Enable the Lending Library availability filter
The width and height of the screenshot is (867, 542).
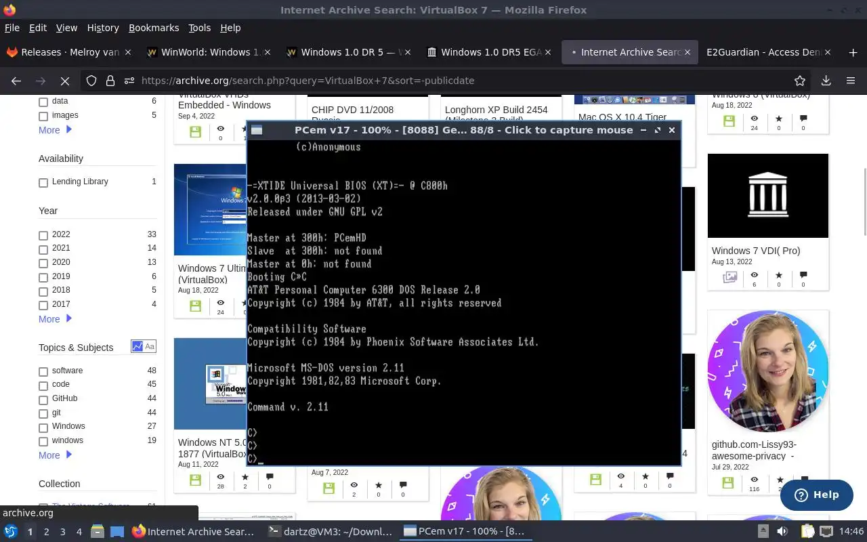click(43, 182)
